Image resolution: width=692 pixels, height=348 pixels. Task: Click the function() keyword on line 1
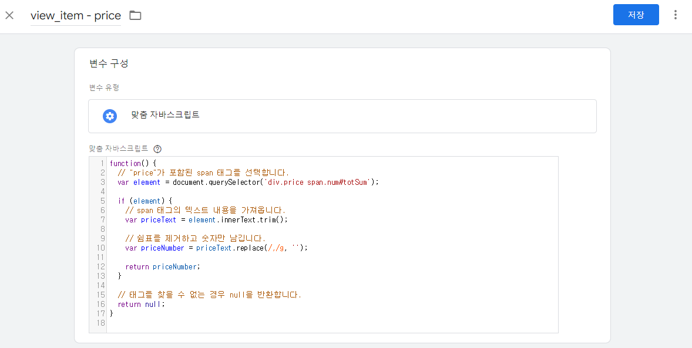click(126, 163)
